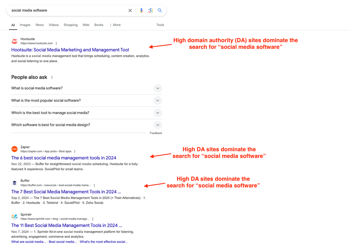Open the three-dot menu next to People also ask
349x248 pixels.
pos(52,77)
